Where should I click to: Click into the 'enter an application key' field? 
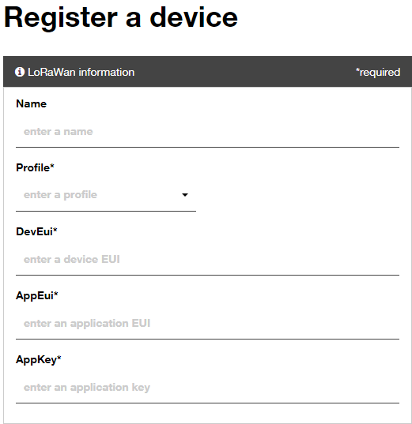click(207, 388)
